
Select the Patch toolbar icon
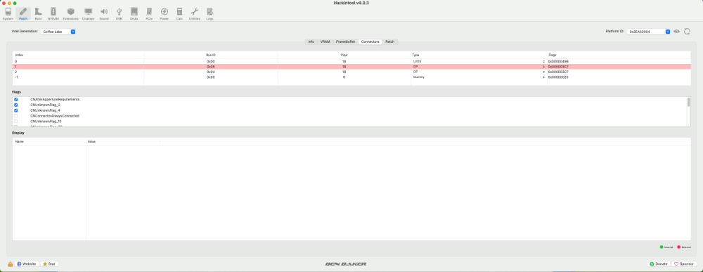[23, 14]
